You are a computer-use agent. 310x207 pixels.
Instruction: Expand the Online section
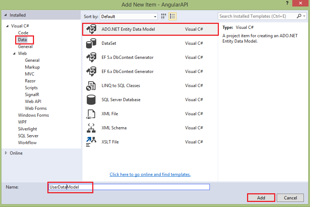[6, 153]
